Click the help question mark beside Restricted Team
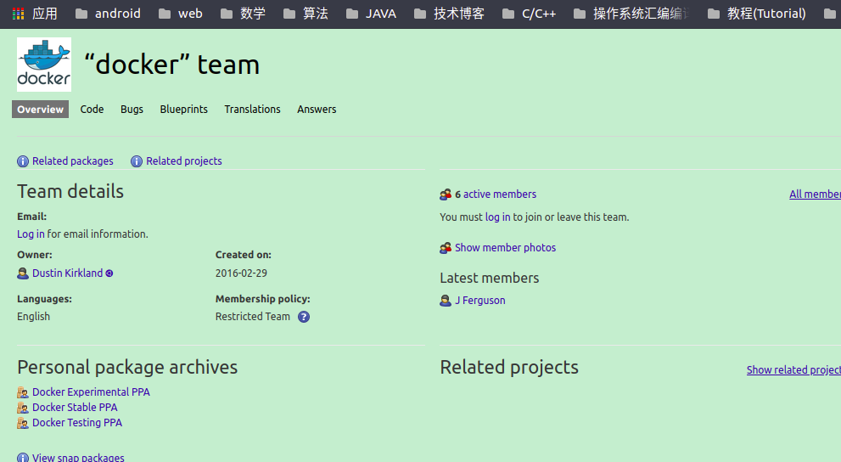 click(x=304, y=317)
